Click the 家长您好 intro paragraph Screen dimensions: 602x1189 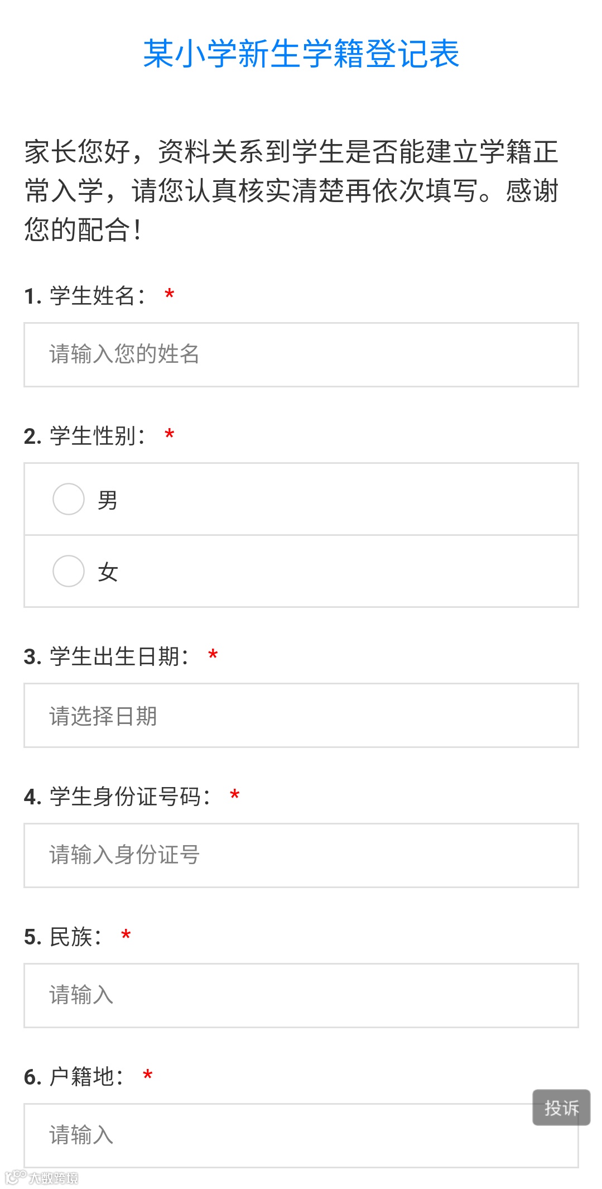pyautogui.click(x=291, y=190)
